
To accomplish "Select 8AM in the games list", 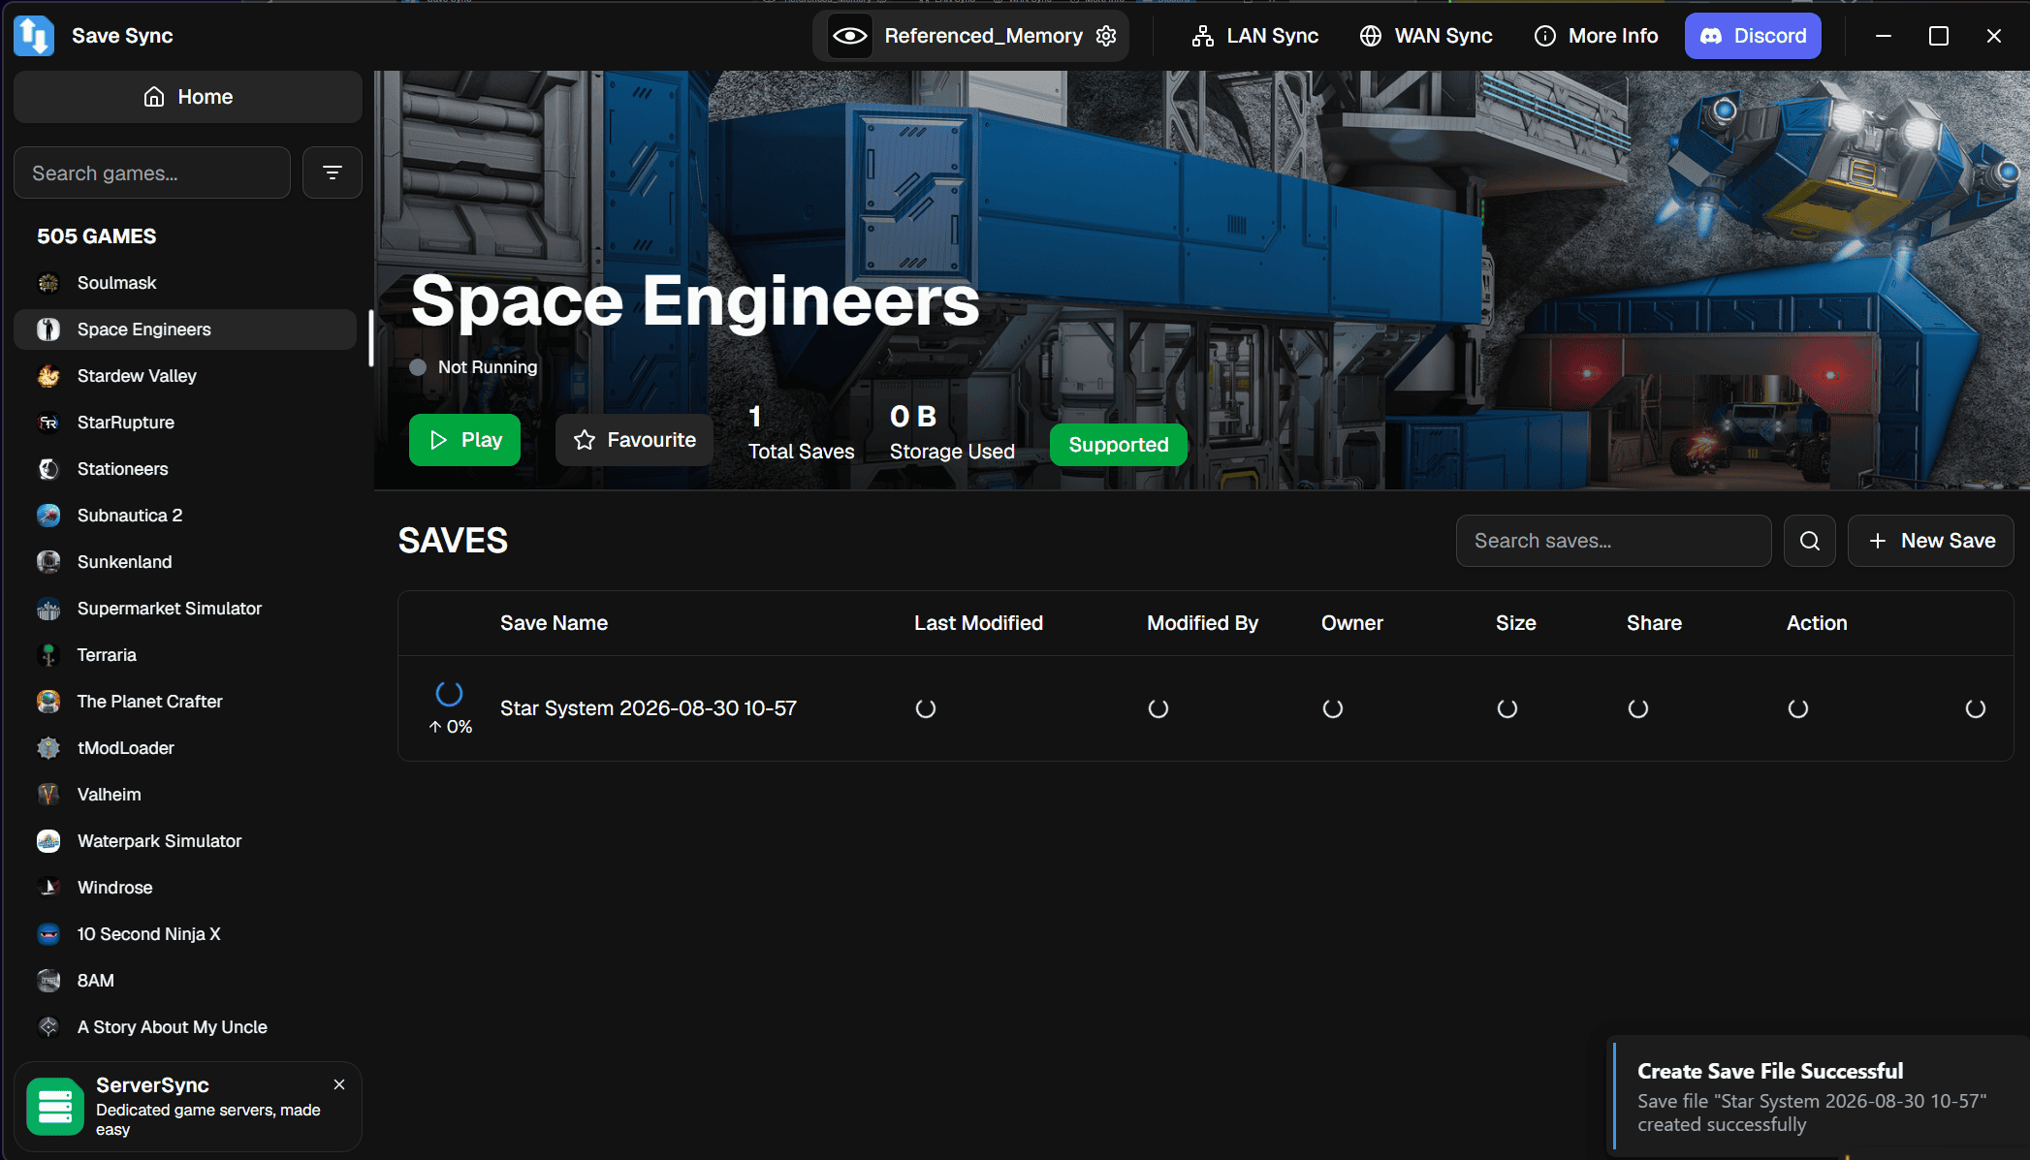I will point(185,981).
